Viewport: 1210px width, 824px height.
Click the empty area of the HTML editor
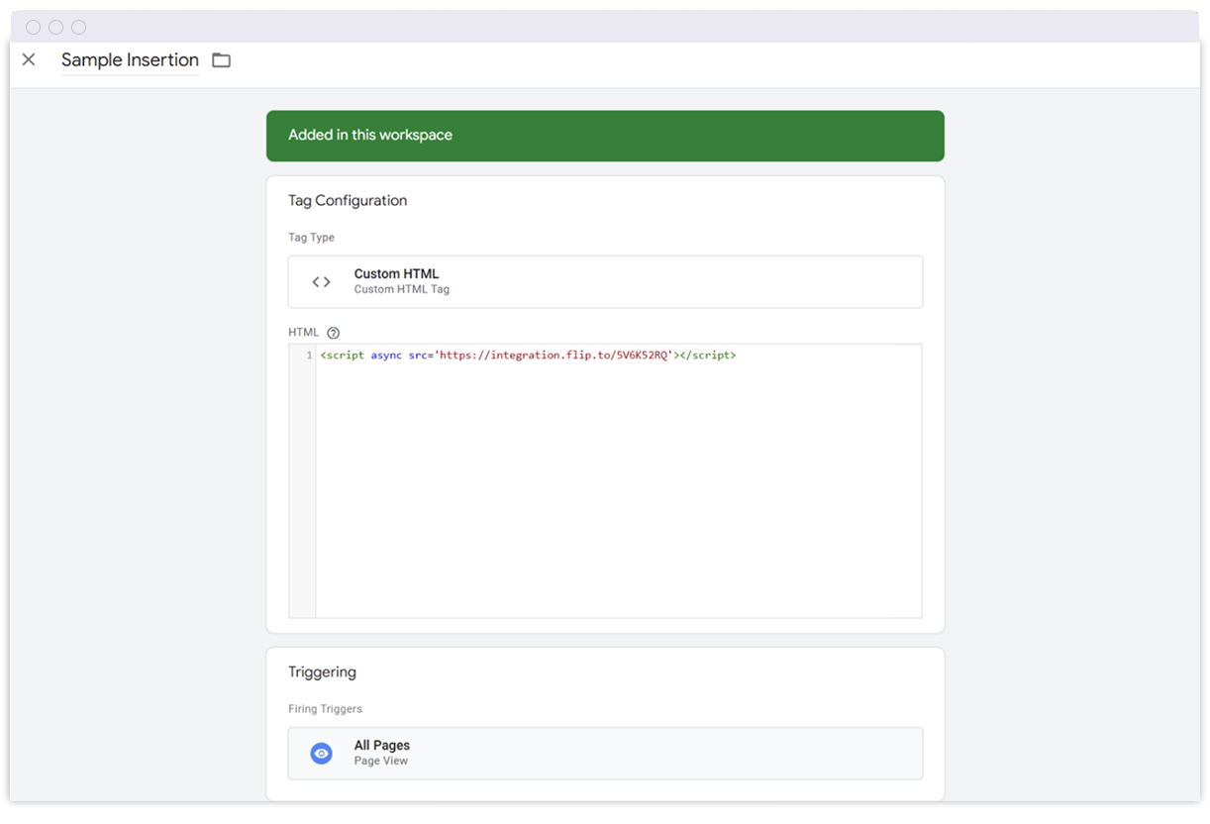[x=618, y=495]
